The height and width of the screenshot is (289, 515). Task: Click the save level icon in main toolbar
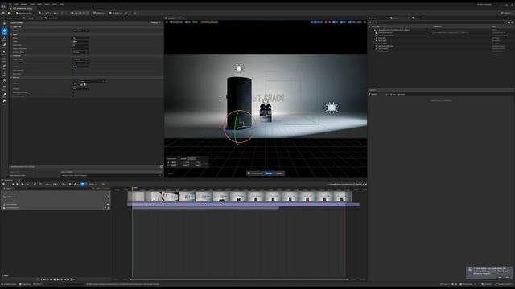click(3, 13)
